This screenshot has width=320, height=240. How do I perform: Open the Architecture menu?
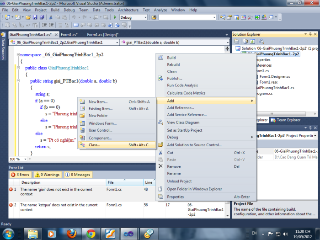(128, 10)
